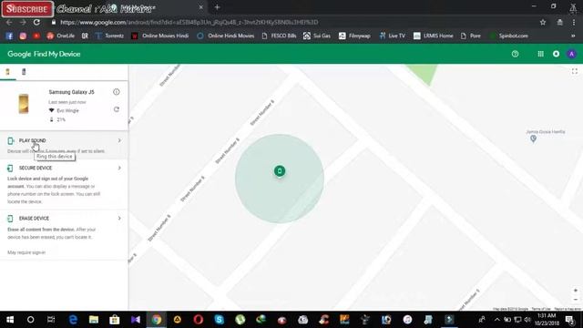Open Microsoft Store from taskbar

[115, 320]
